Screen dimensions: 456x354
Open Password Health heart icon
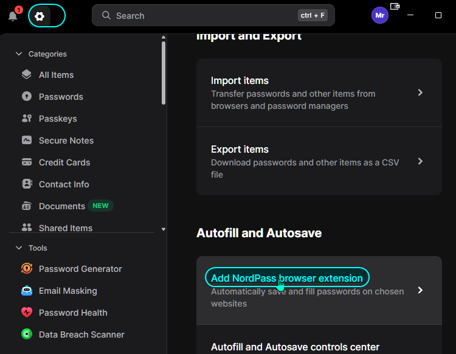pyautogui.click(x=27, y=312)
